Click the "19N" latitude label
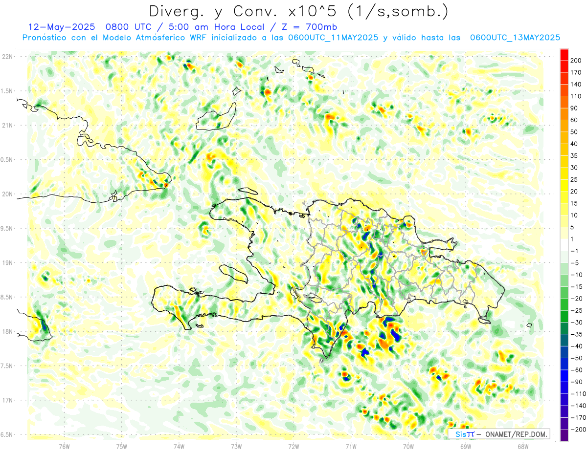The height and width of the screenshot is (453, 587). pyautogui.click(x=7, y=263)
